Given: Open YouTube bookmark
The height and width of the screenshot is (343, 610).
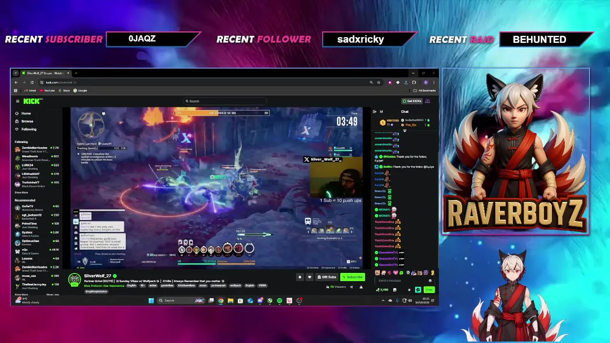Looking at the screenshot, I should point(47,91).
